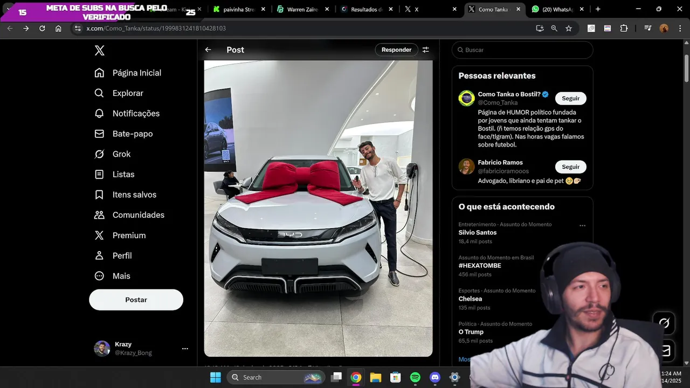Open the BYD car photo
Image resolution: width=690 pixels, height=388 pixels.
click(318, 208)
